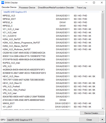The width and height of the screenshot is (106, 123).
Task: Select the VC1_VLD_2_Intel row
Action: point(51,29)
